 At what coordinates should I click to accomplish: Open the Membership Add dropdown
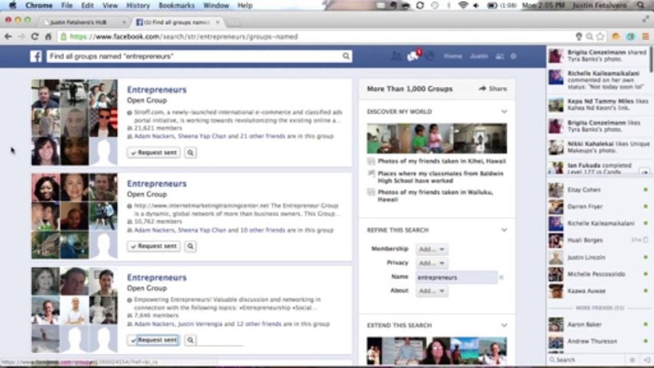point(432,249)
